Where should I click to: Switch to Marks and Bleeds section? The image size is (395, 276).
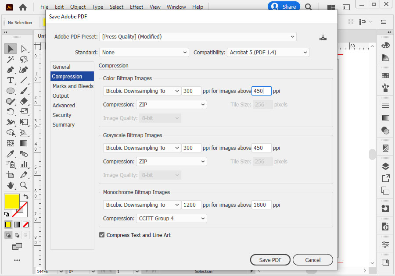pyautogui.click(x=72, y=86)
